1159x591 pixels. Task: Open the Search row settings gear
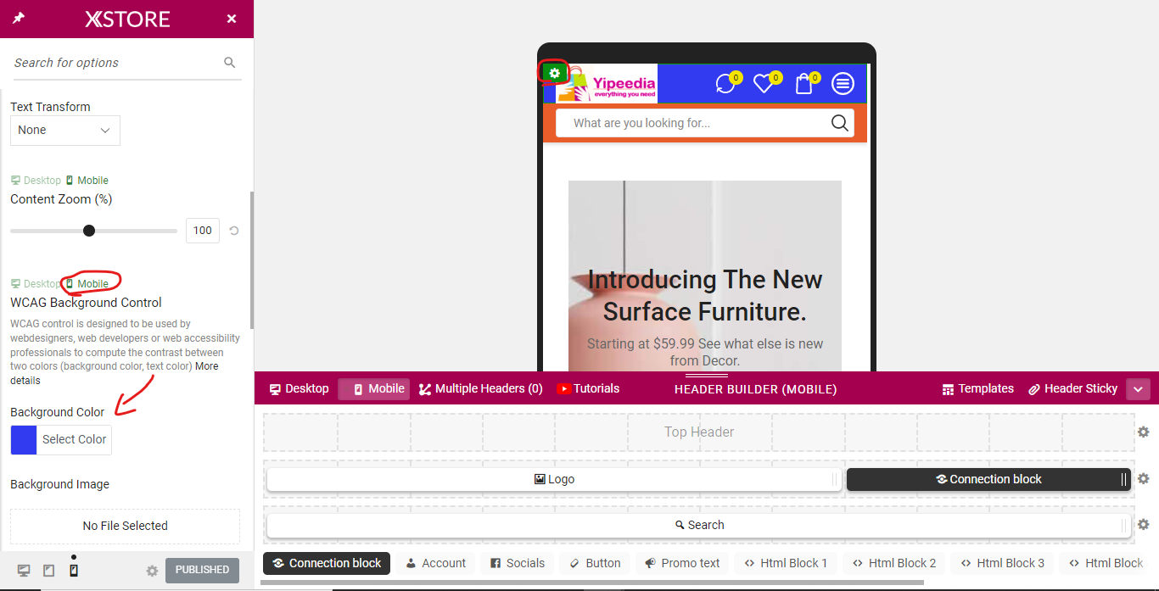click(1144, 525)
